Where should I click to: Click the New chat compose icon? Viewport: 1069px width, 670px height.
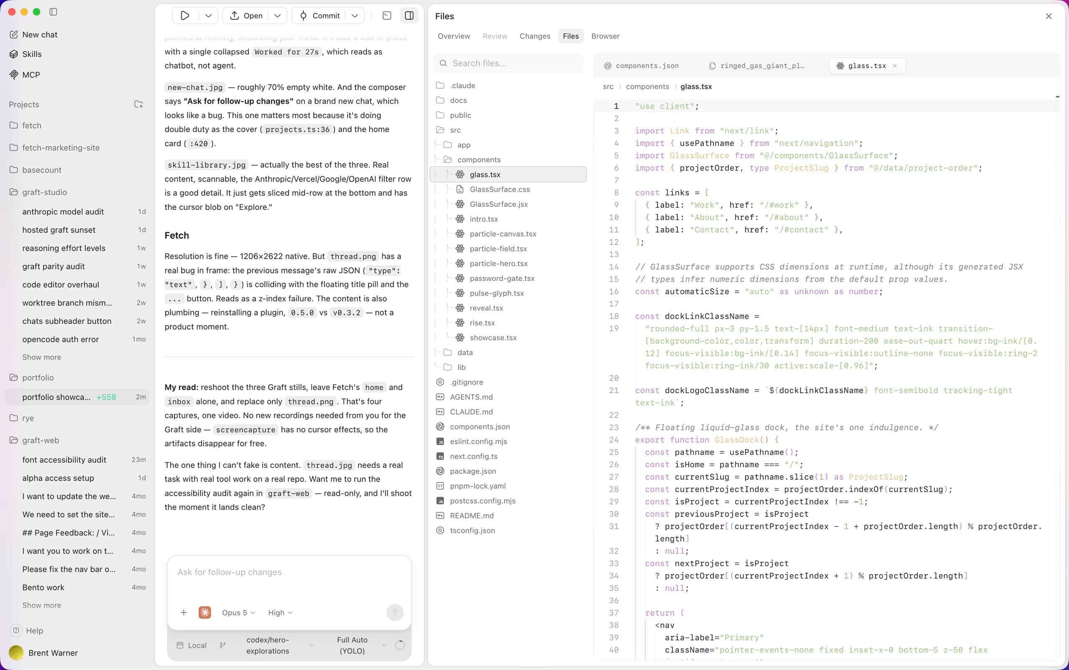pyautogui.click(x=14, y=35)
